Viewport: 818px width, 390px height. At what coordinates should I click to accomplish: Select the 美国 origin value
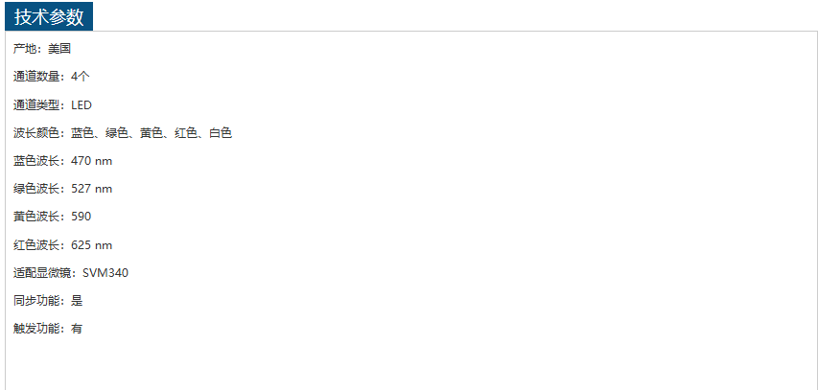(59, 49)
